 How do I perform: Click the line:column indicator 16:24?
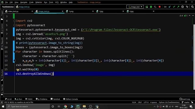[134, 102]
